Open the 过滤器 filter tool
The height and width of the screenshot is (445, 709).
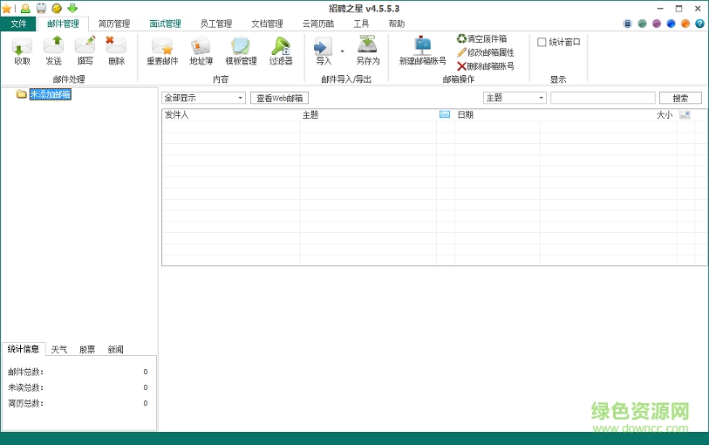point(281,51)
